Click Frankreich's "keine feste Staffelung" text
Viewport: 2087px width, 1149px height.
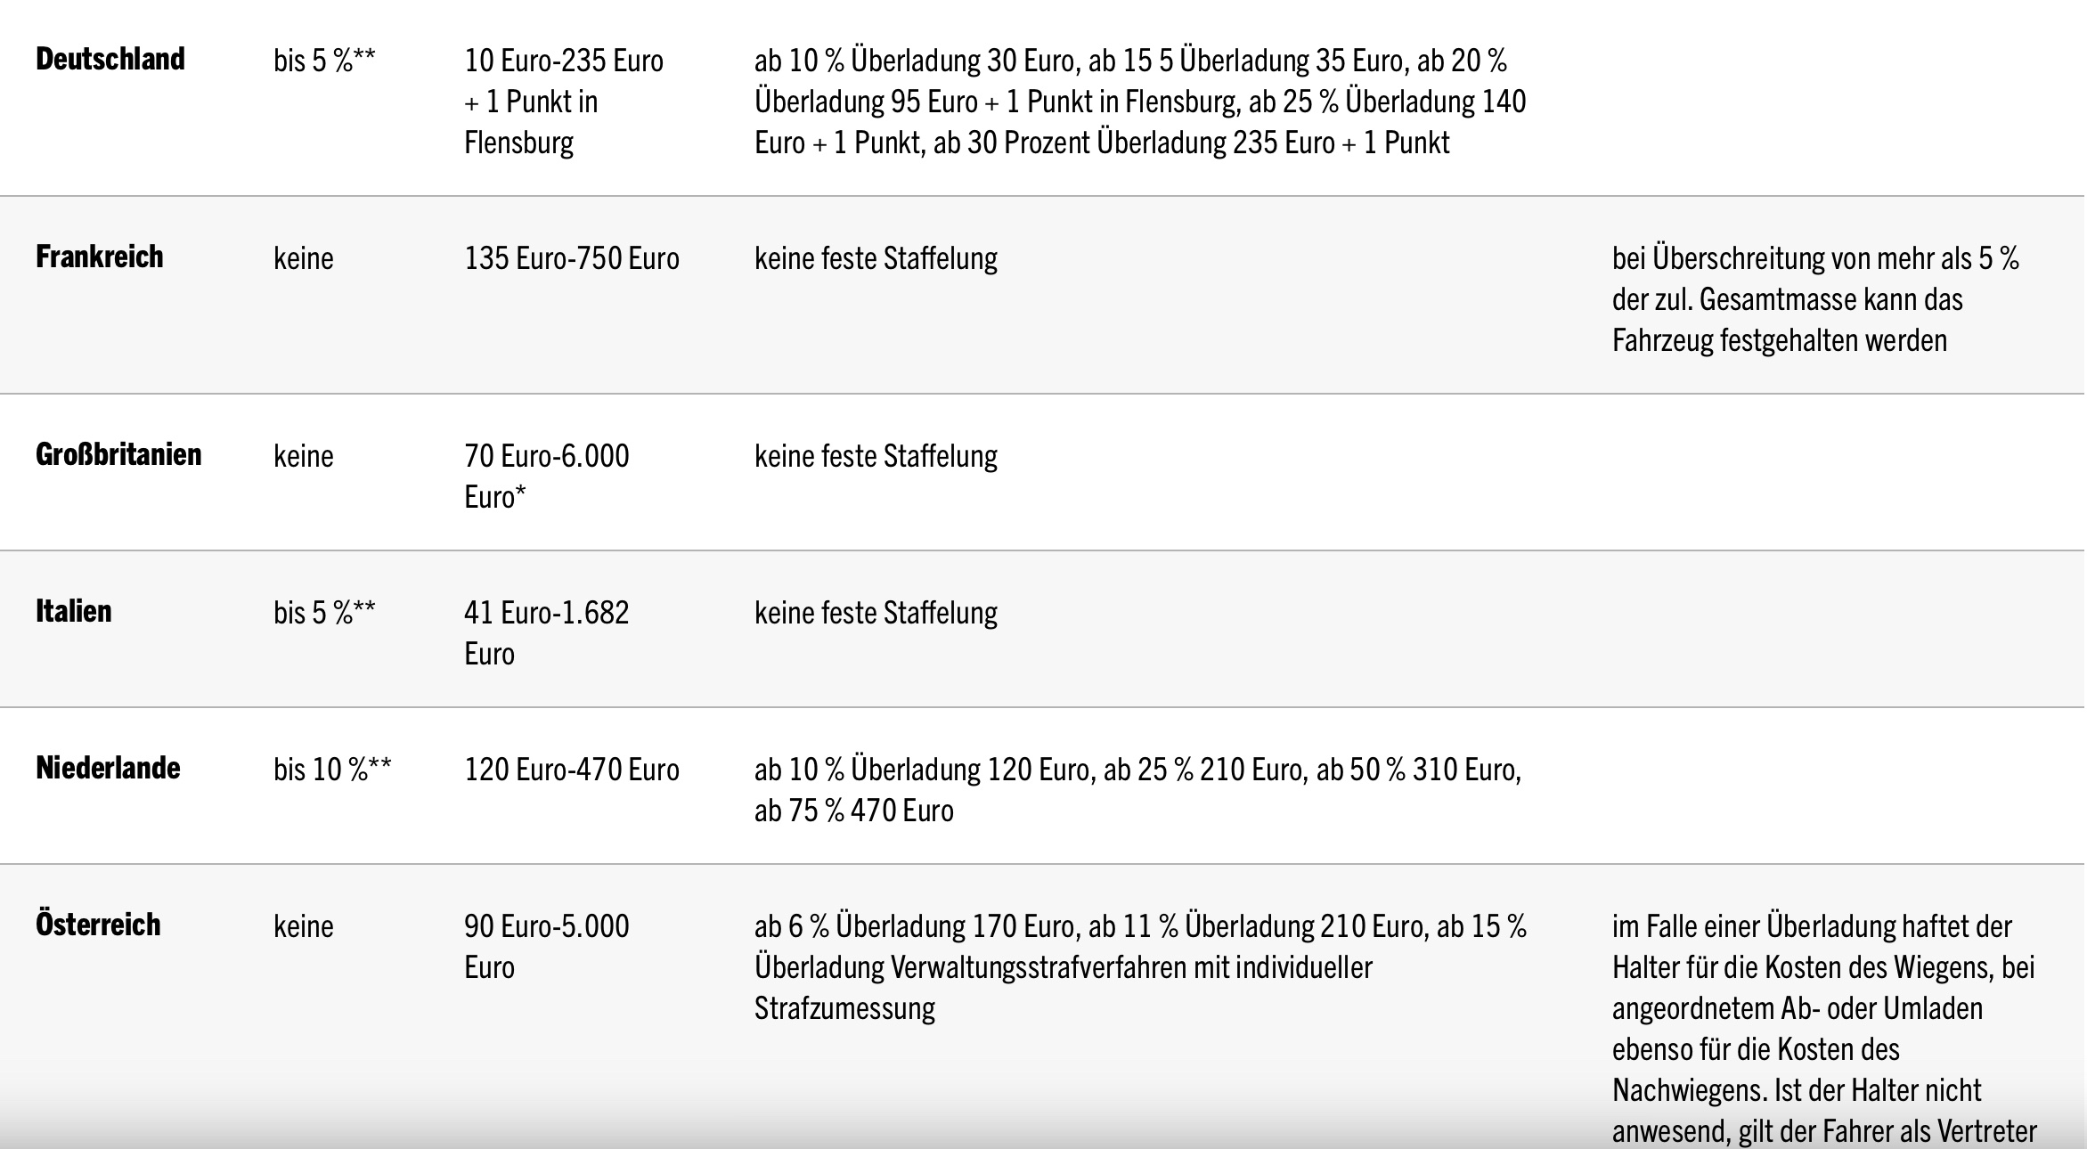click(x=876, y=259)
